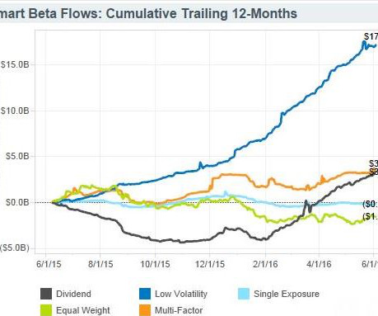Select the Dividend legend label
The width and height of the screenshot is (378, 316).
73,294
